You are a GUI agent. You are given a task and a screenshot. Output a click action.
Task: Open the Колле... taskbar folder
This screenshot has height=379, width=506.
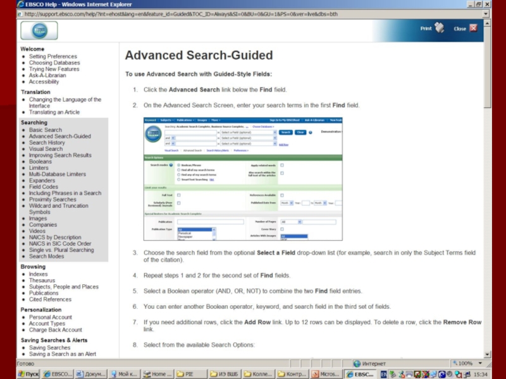pos(258,374)
